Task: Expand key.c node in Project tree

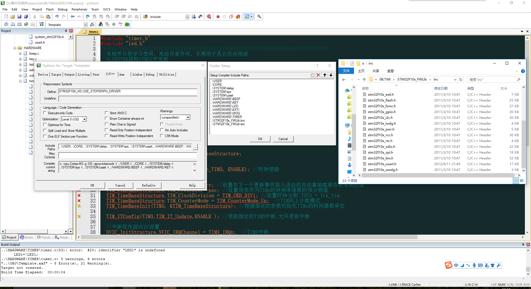Action: (x=20, y=59)
